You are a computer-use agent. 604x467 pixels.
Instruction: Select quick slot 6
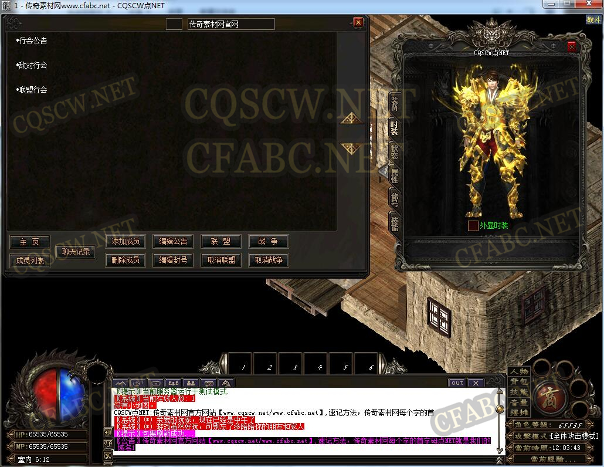click(x=367, y=363)
